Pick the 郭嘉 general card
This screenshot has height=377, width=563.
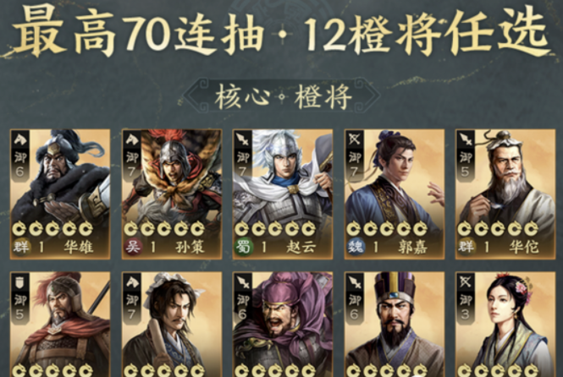[x=395, y=194]
